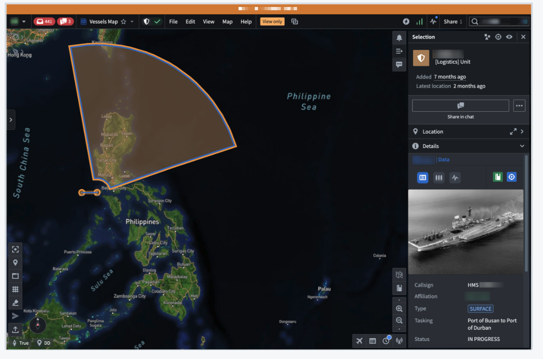
Task: Click the green bookmark icon in Details
Action: coord(498,177)
